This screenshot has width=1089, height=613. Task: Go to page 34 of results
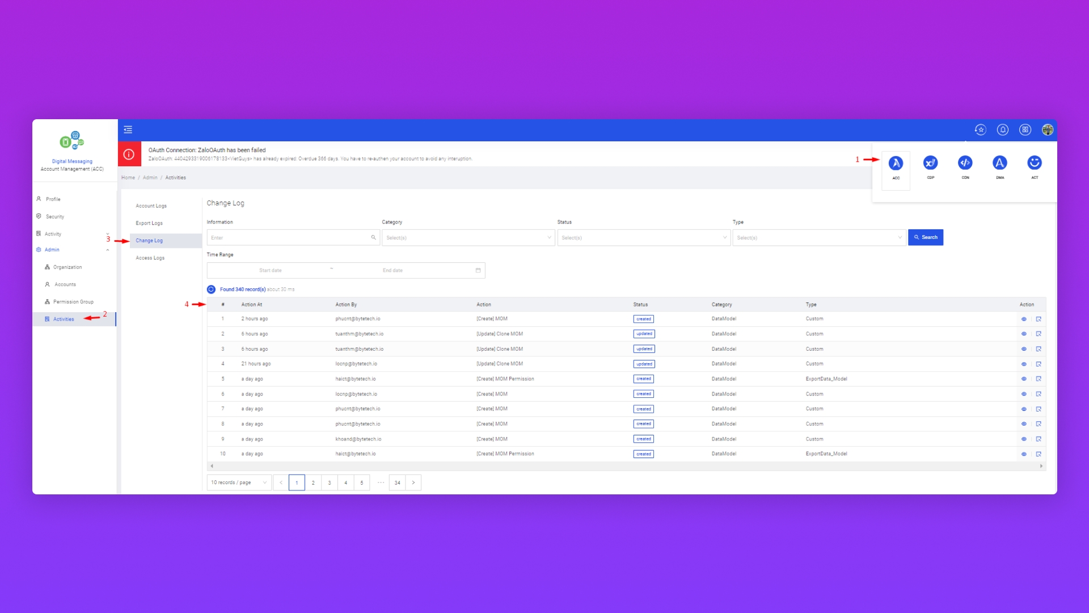pyautogui.click(x=397, y=483)
